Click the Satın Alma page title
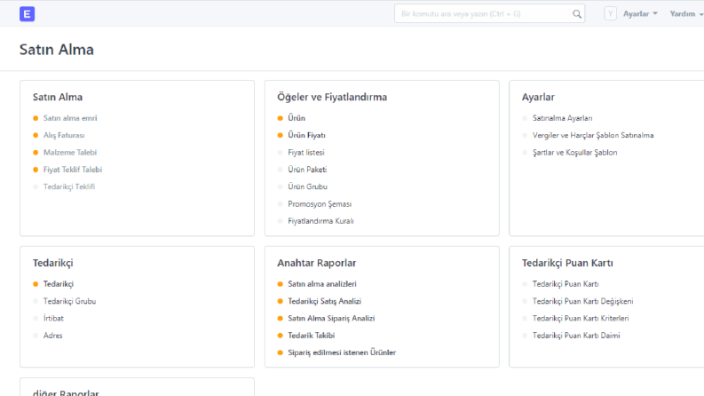The height and width of the screenshot is (396, 704). pos(57,50)
